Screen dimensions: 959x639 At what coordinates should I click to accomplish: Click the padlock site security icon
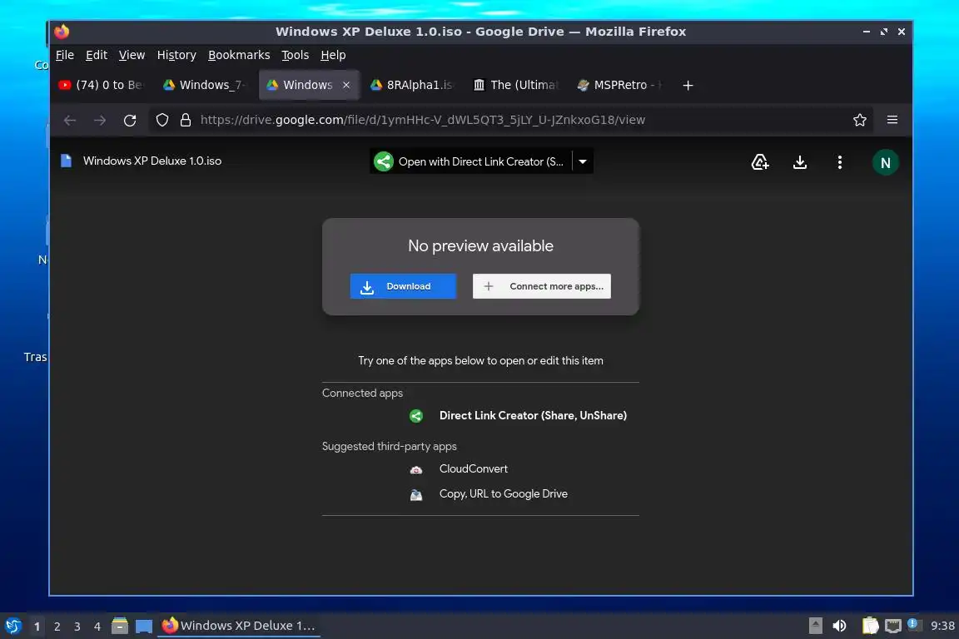186,120
